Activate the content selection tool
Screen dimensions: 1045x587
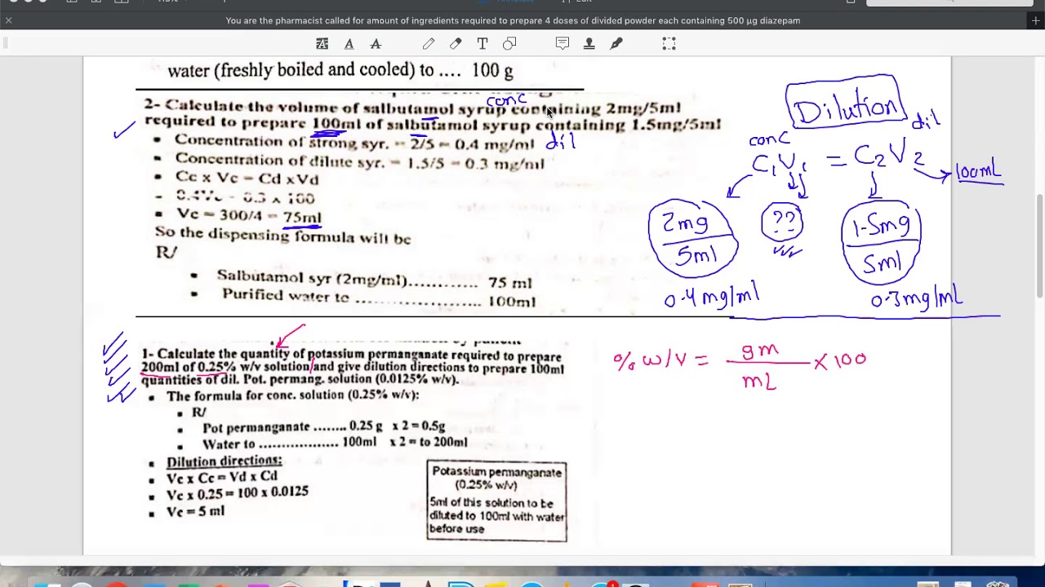pos(669,44)
